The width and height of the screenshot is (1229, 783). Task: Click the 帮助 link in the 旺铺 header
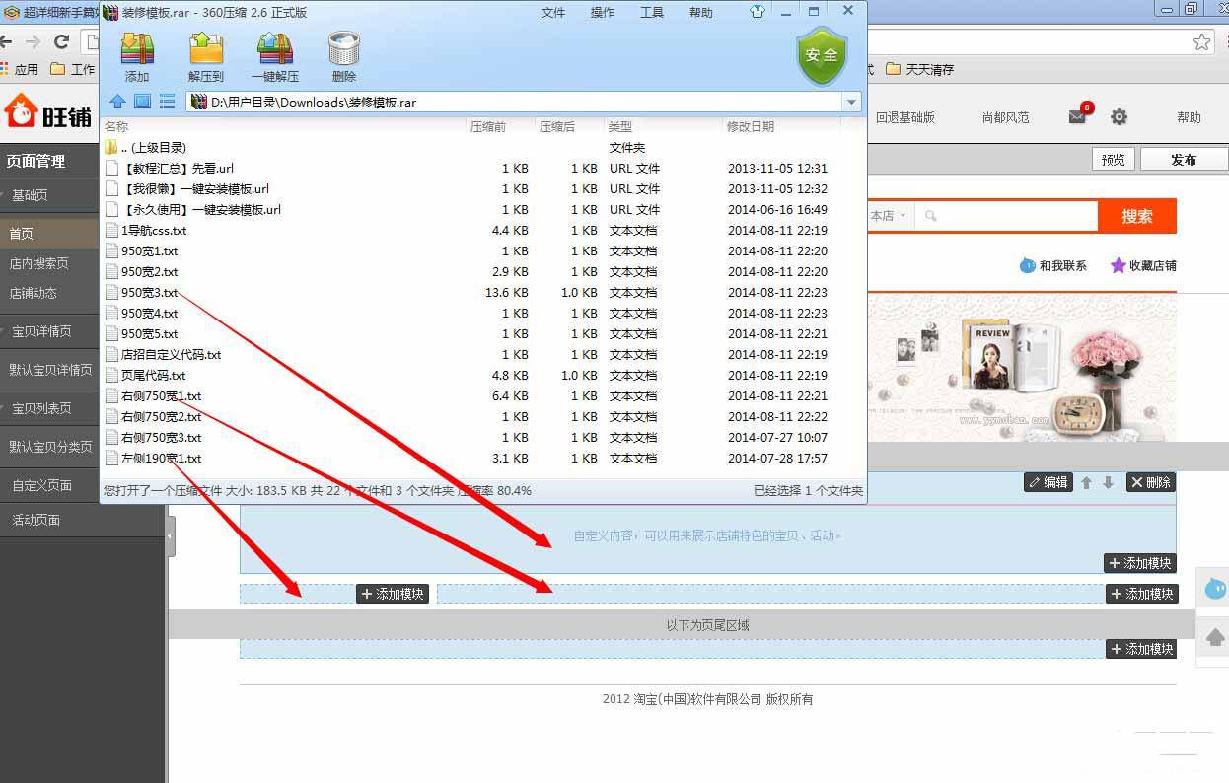coord(1189,116)
